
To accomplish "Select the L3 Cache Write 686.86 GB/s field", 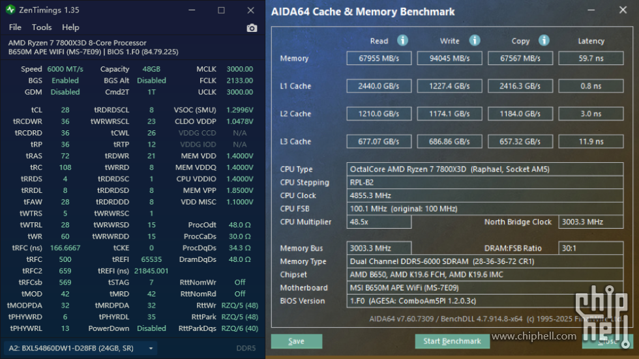I will (449, 141).
